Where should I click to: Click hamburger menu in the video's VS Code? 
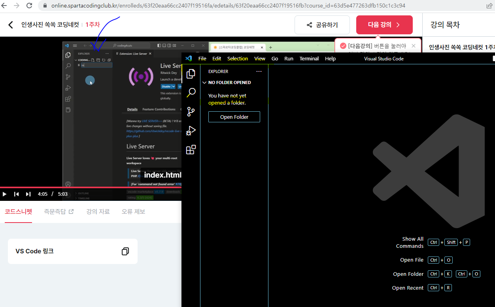pos(75,46)
